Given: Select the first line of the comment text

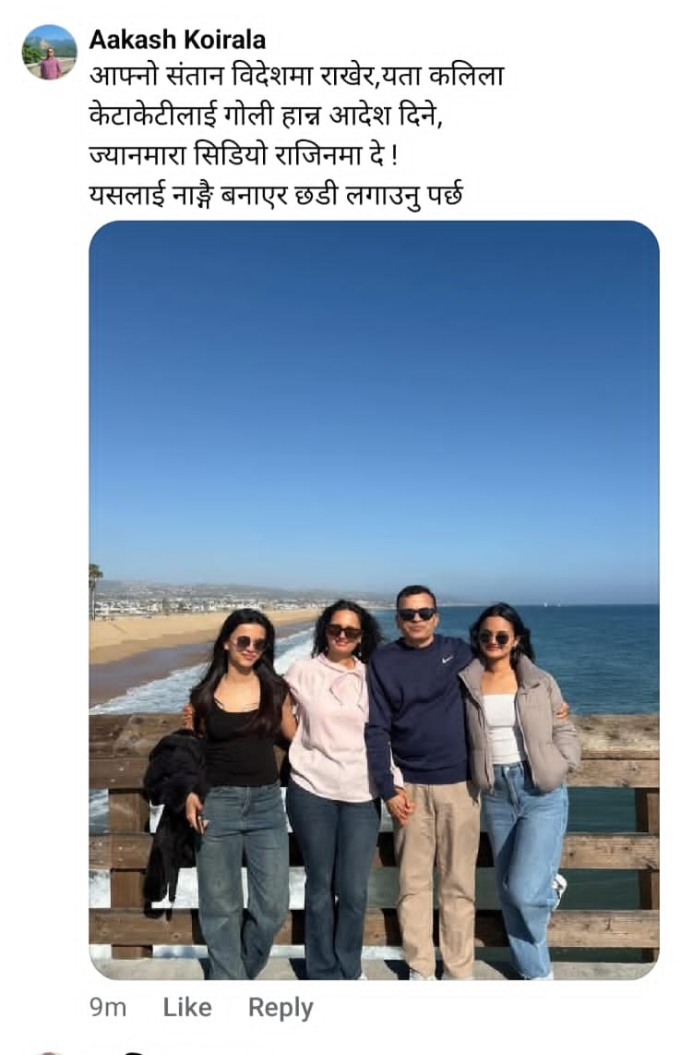Looking at the screenshot, I should coord(296,77).
